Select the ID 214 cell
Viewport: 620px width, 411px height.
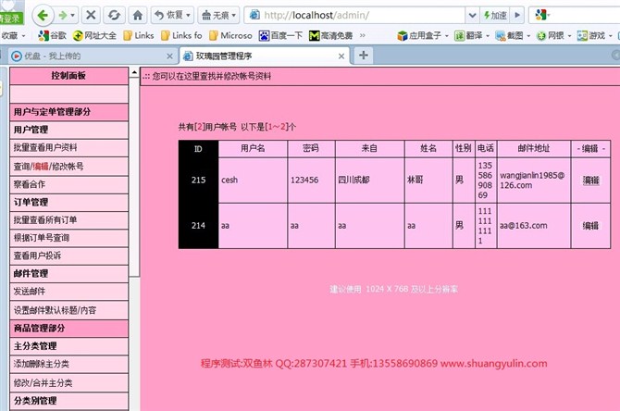point(199,226)
